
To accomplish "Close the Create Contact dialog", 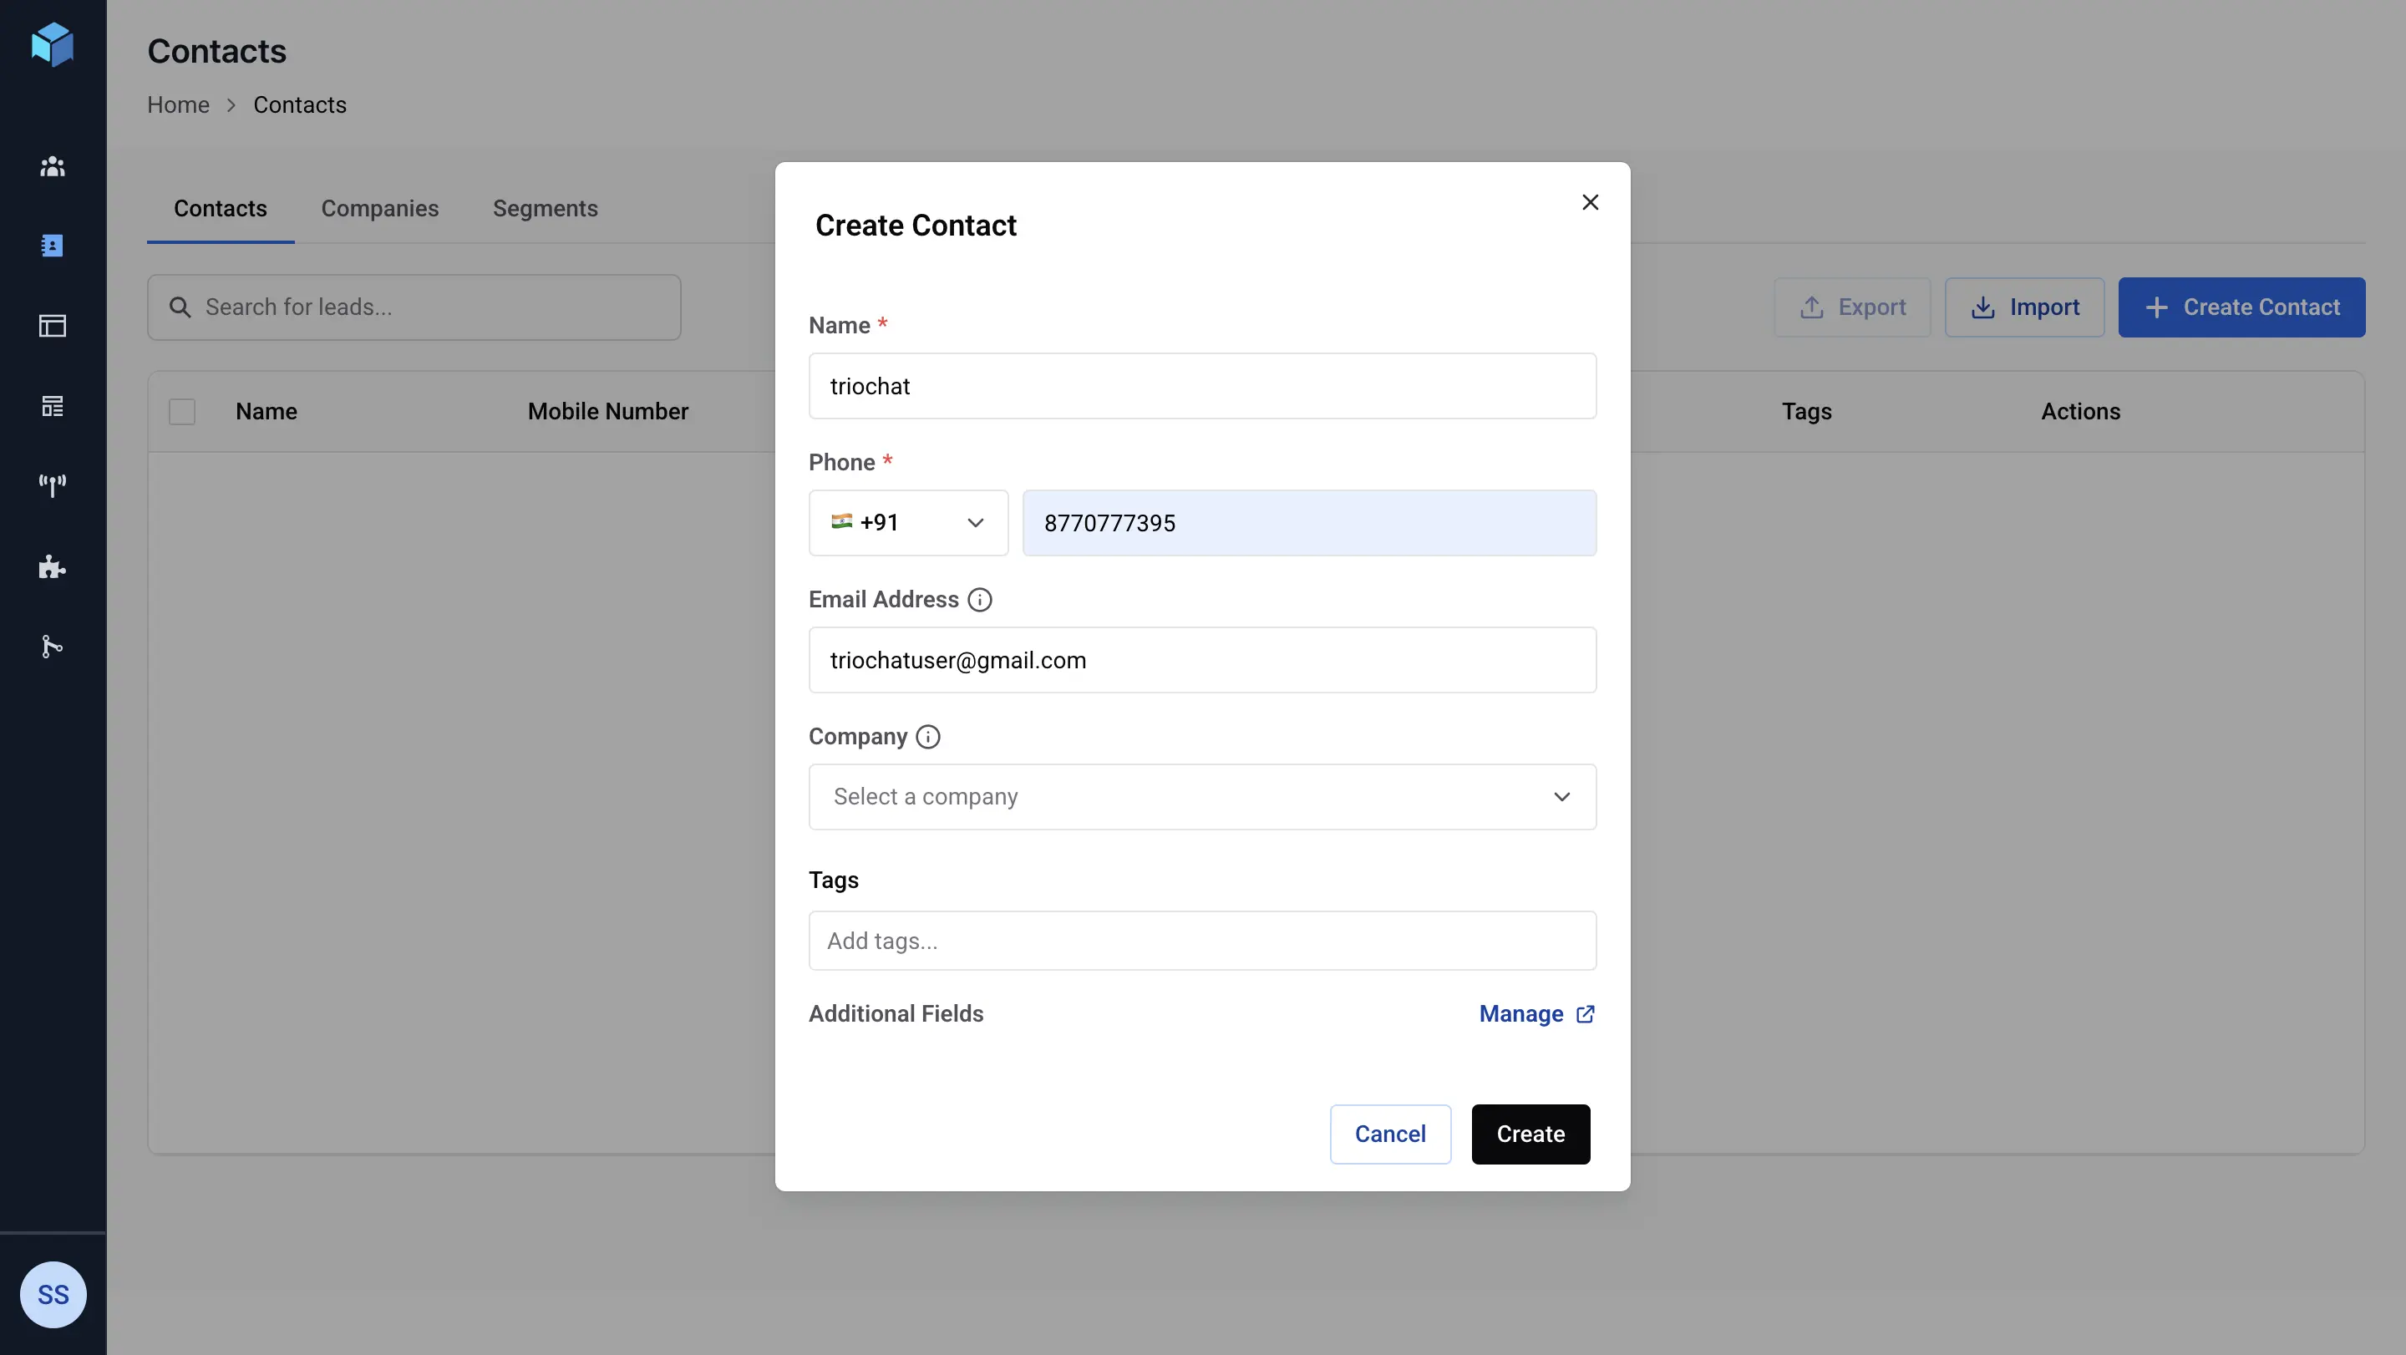I will (x=1591, y=201).
